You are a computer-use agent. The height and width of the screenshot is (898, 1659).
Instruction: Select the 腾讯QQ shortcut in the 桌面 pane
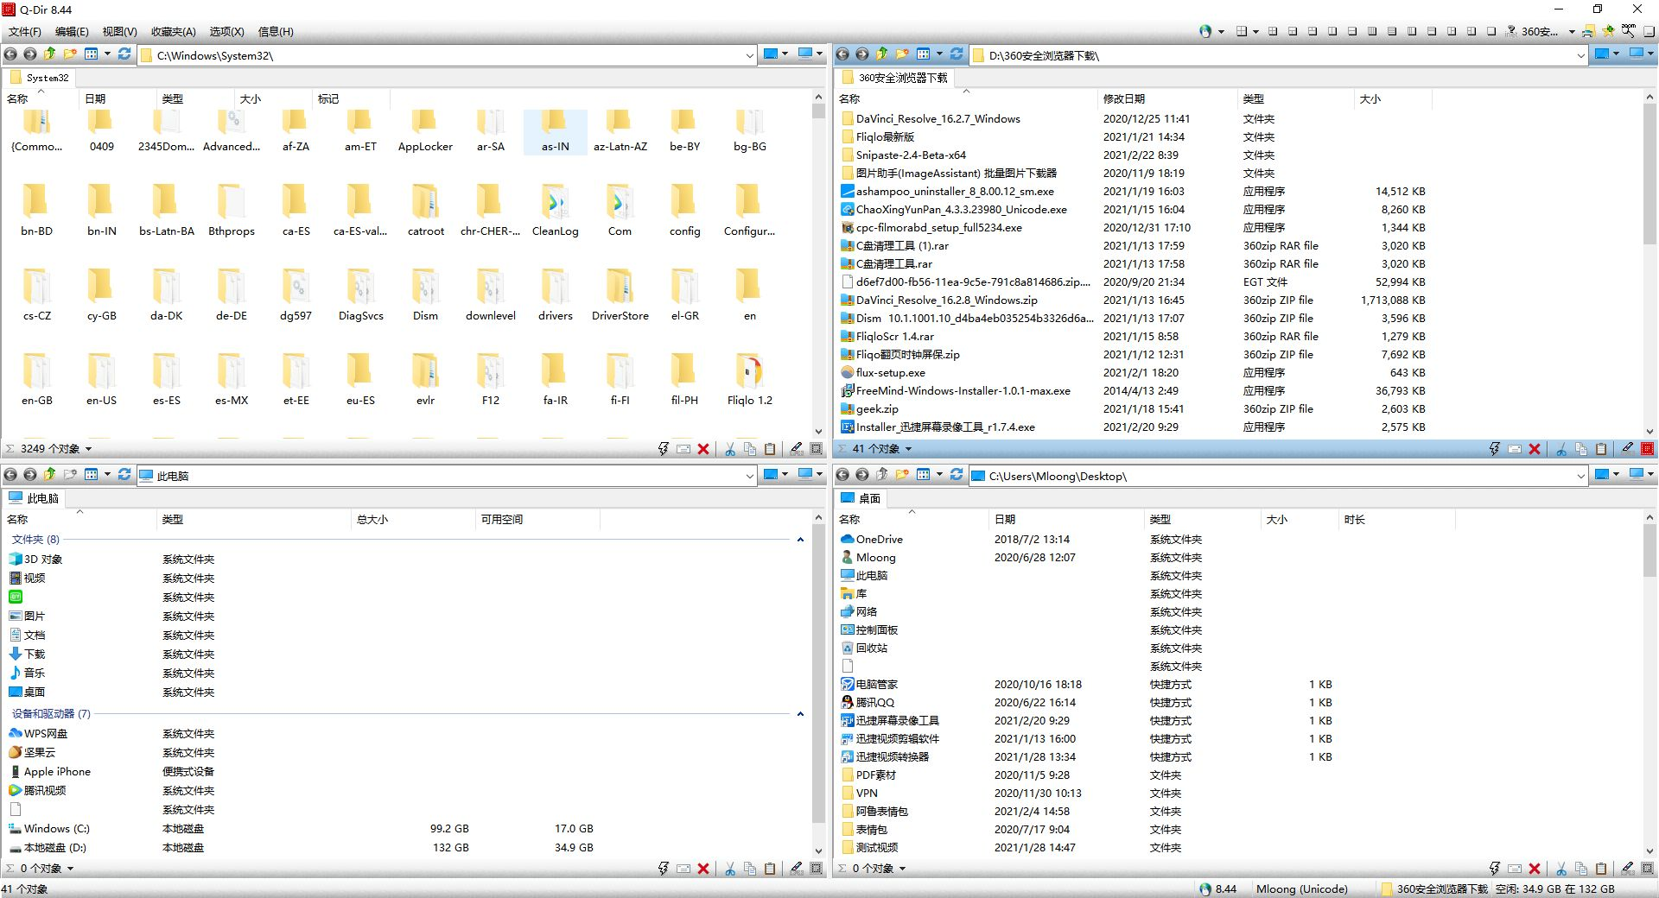point(868,703)
